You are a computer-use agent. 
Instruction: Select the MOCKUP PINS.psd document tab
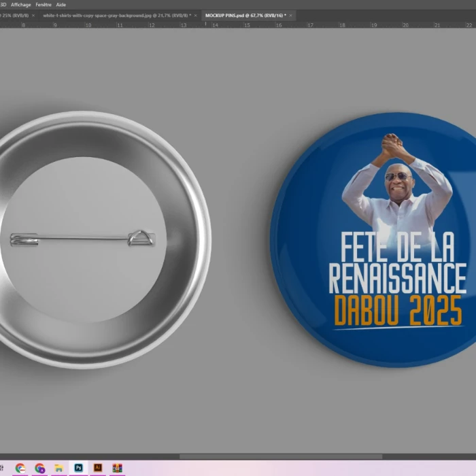pyautogui.click(x=245, y=15)
